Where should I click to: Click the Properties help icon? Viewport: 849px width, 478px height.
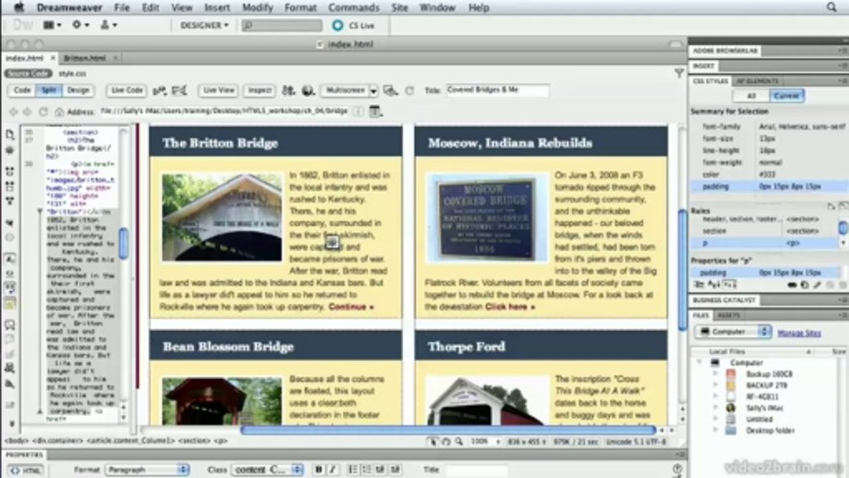click(x=677, y=469)
